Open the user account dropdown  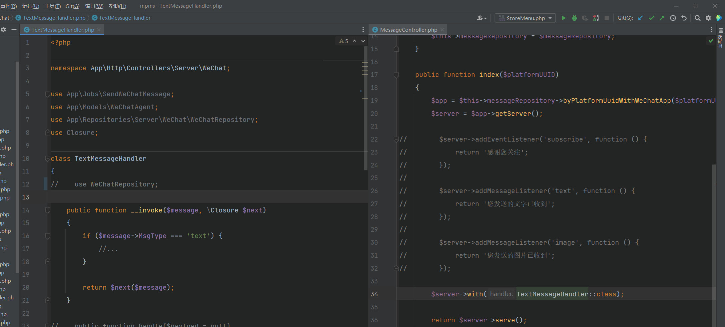click(482, 18)
